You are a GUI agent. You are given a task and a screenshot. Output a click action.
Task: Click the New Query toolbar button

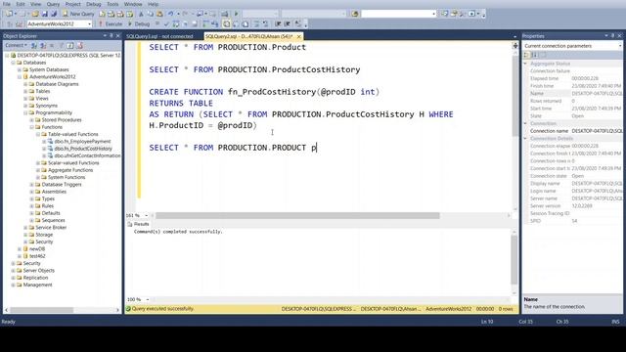78,14
